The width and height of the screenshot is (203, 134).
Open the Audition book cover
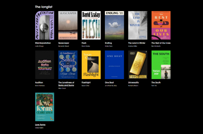coord(45,65)
